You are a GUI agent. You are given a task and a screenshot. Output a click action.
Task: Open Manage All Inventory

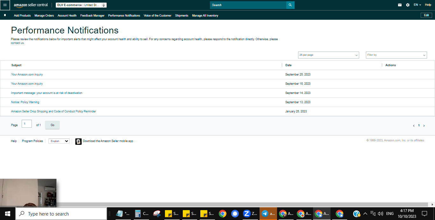[x=205, y=16]
